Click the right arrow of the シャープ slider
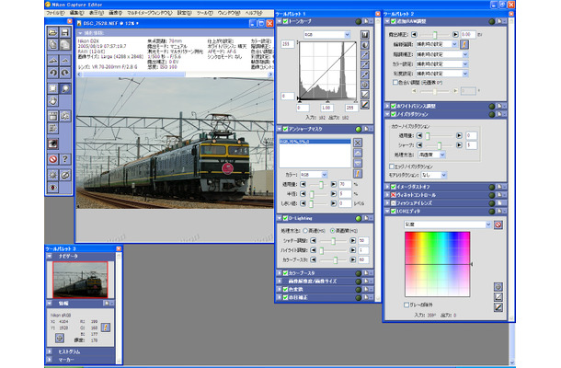 click(459, 145)
